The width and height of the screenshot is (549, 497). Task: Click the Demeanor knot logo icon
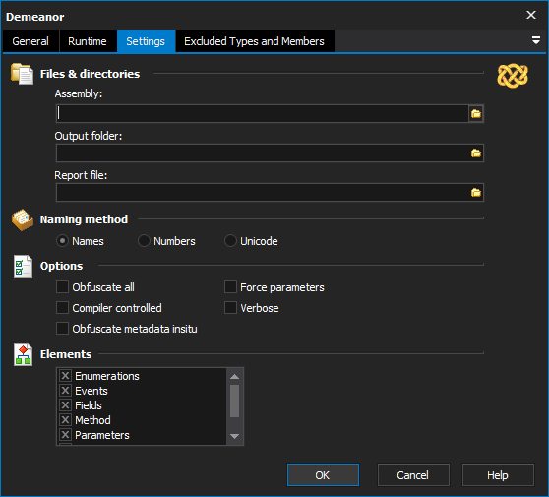click(513, 76)
